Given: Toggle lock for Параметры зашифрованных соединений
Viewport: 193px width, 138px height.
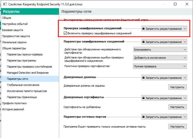Looking at the screenshot, I should click(164, 42).
